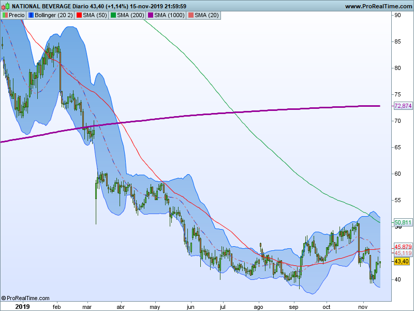Click the 75 price axis value

(x=397, y=95)
